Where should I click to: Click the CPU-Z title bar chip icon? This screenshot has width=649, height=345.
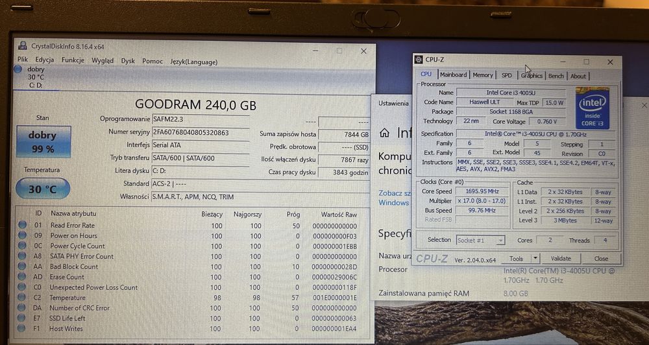(x=419, y=60)
